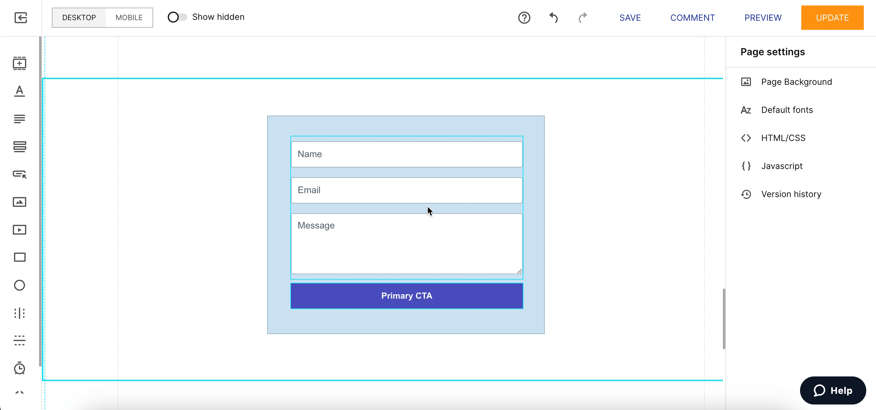Viewport: 876px width, 410px height.
Task: Select the headline text tool icon
Action: click(20, 91)
